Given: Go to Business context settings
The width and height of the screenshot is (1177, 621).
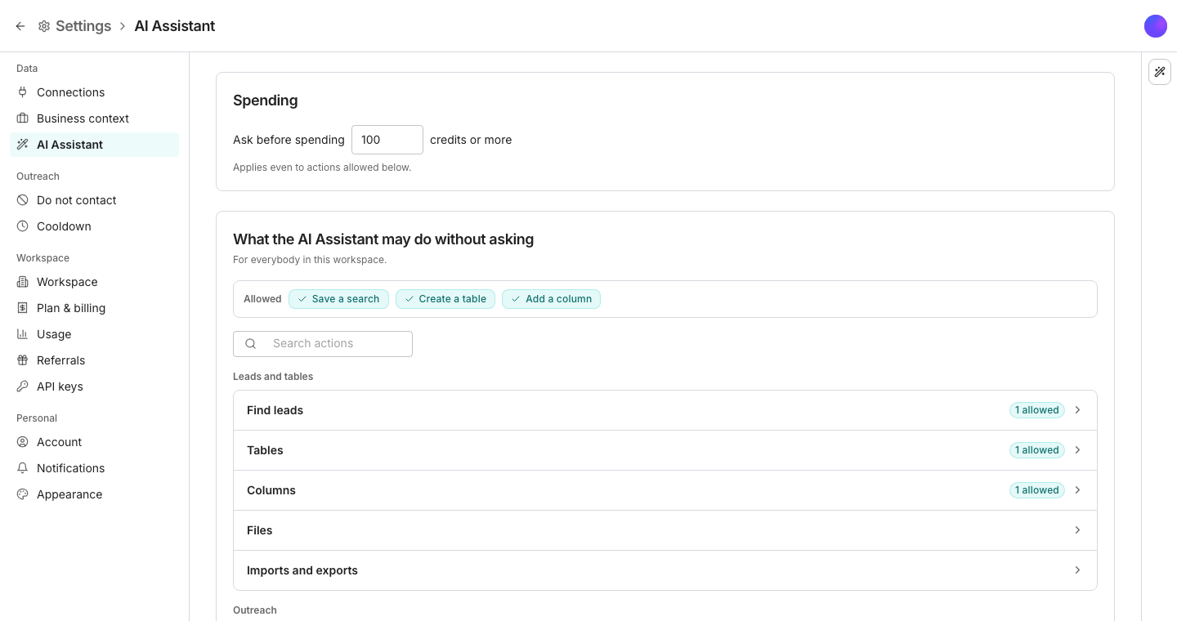Looking at the screenshot, I should click(94, 118).
